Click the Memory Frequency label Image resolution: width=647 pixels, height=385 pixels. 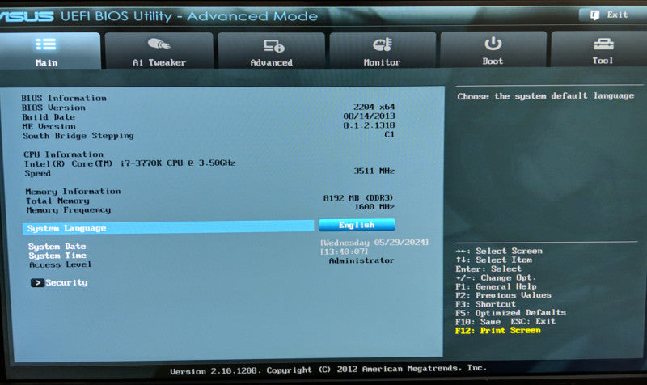[x=69, y=210]
